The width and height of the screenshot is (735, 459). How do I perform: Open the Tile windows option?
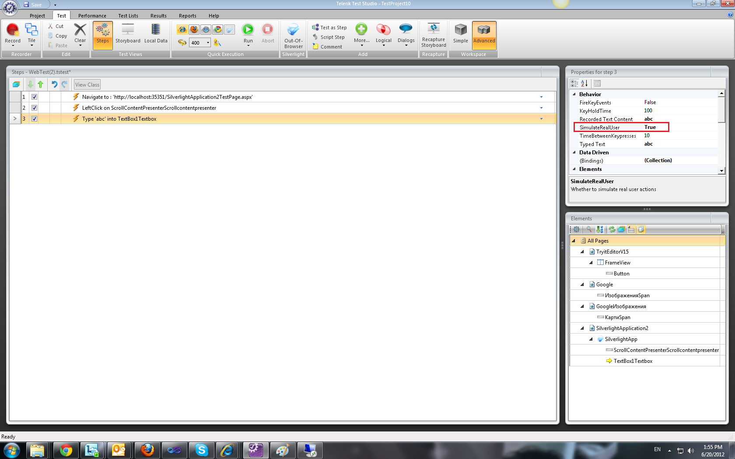pos(31,35)
